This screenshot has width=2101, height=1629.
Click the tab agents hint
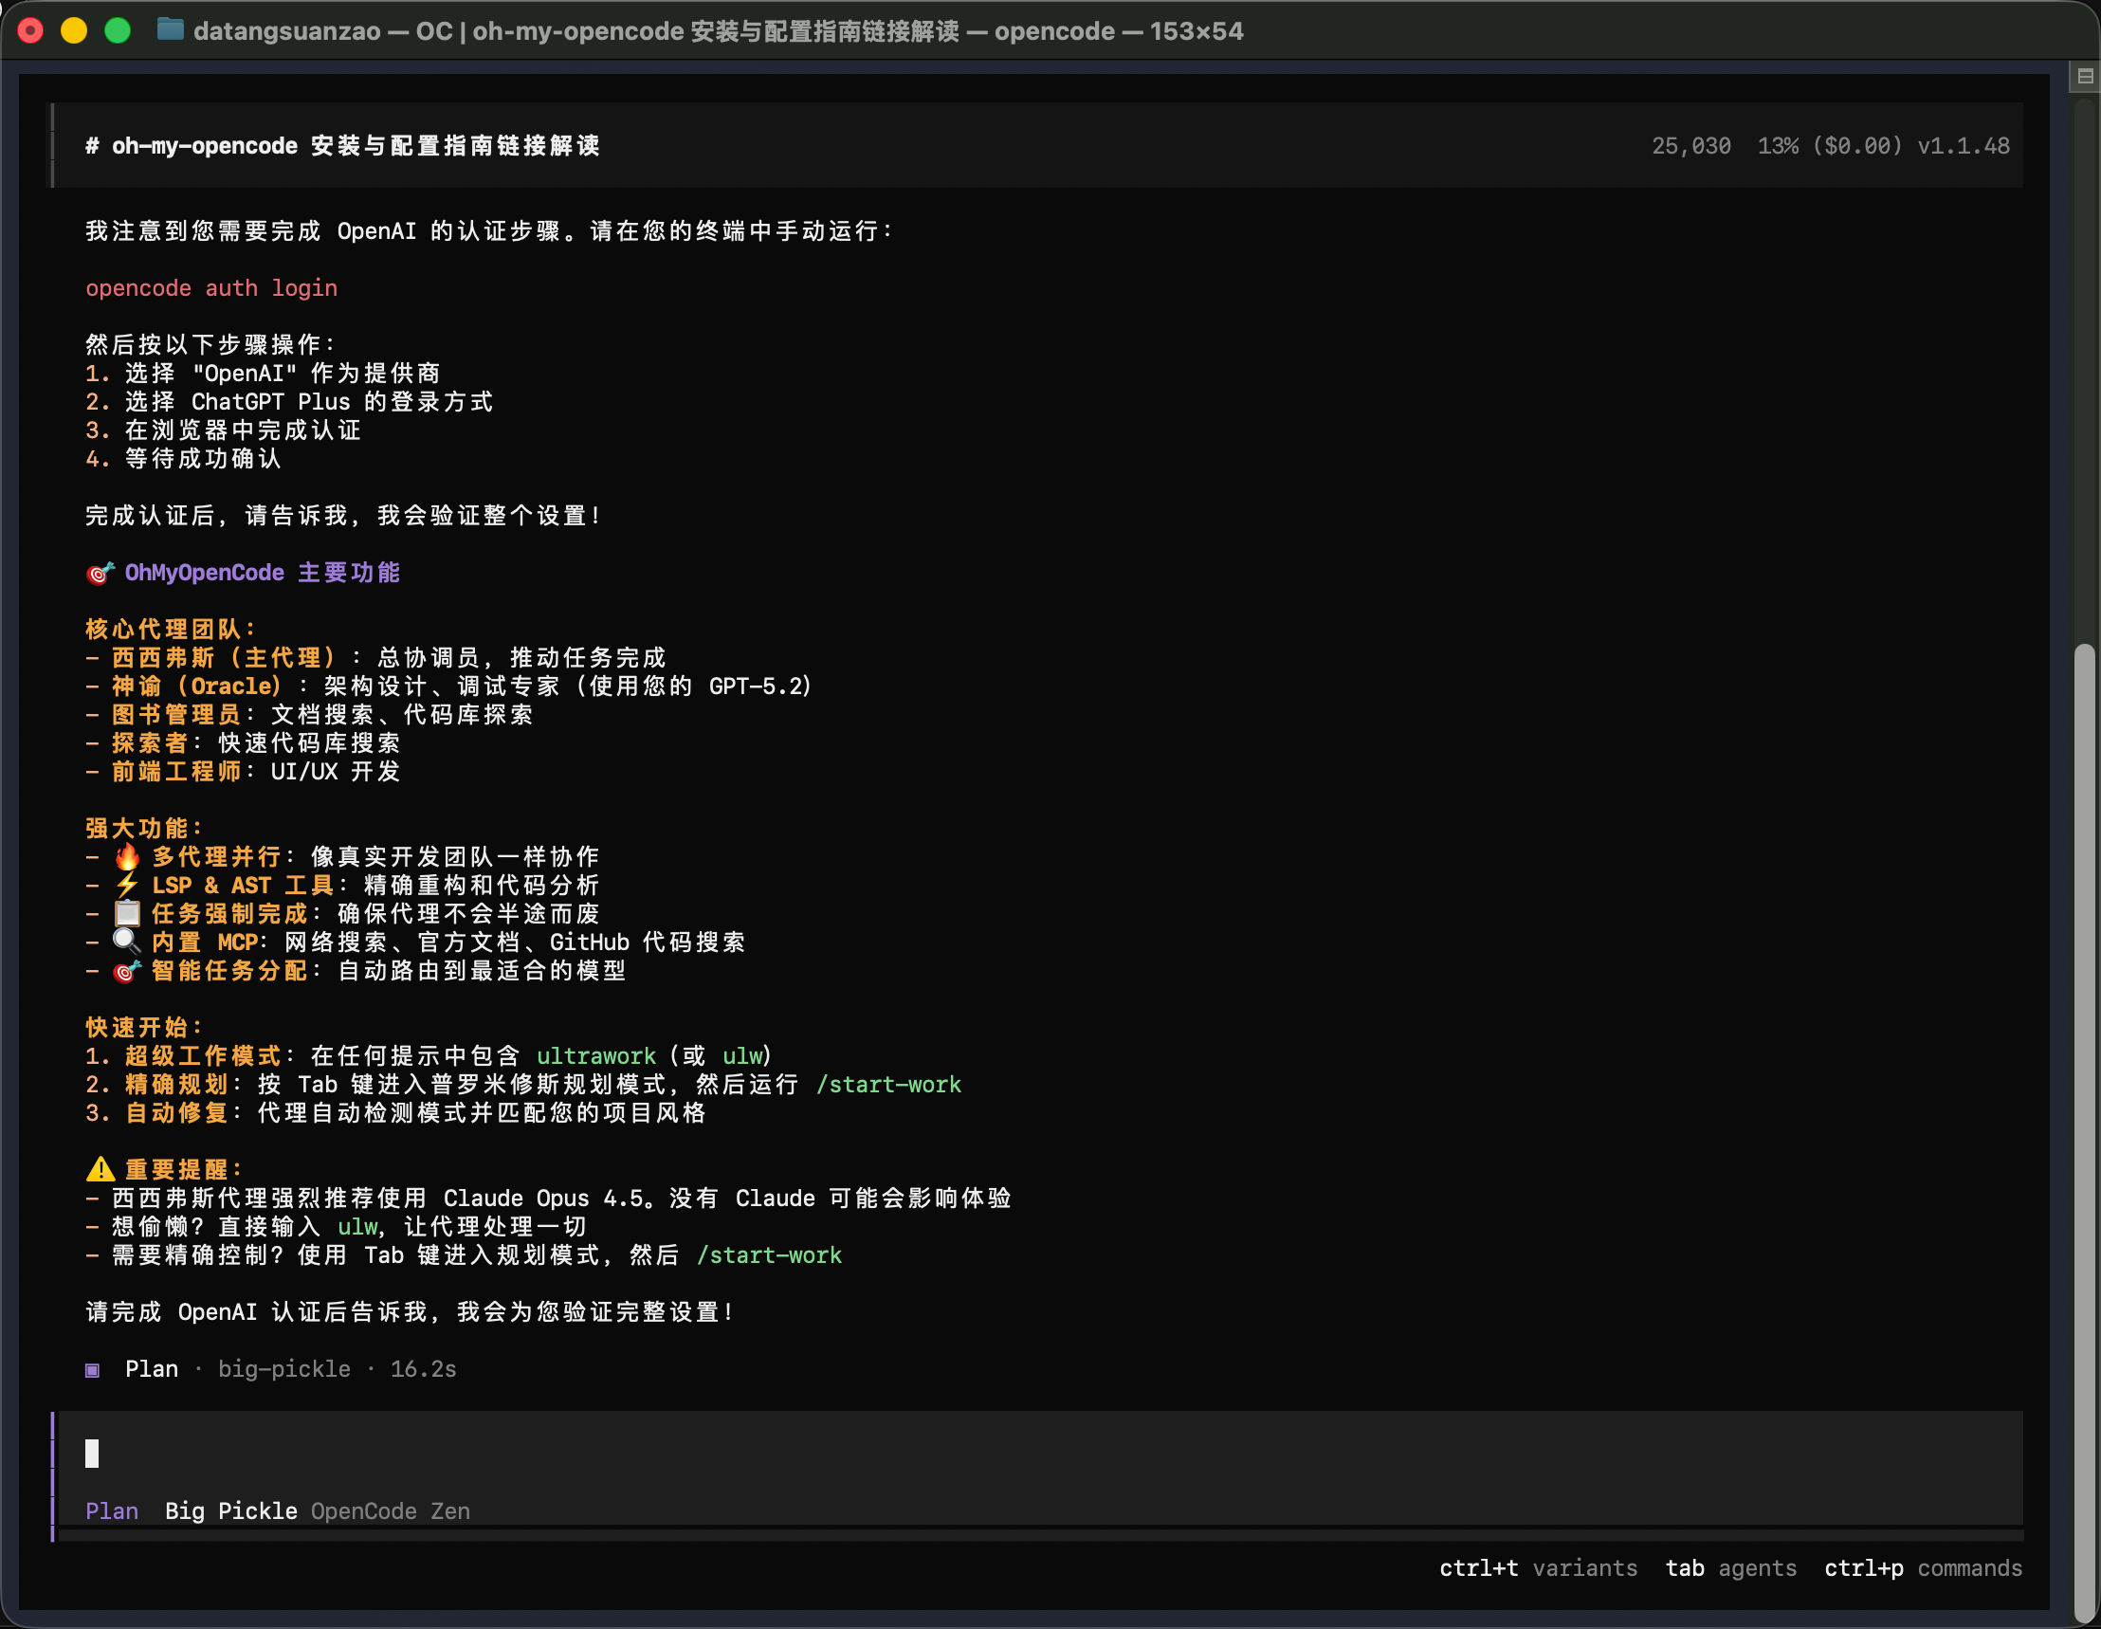pos(1729,1568)
